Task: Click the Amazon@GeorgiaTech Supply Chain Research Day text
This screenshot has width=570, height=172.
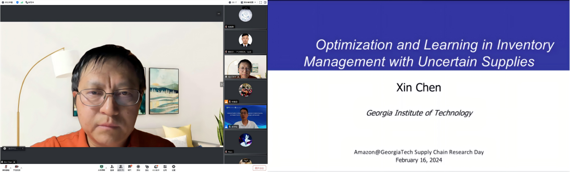Action: [419, 152]
